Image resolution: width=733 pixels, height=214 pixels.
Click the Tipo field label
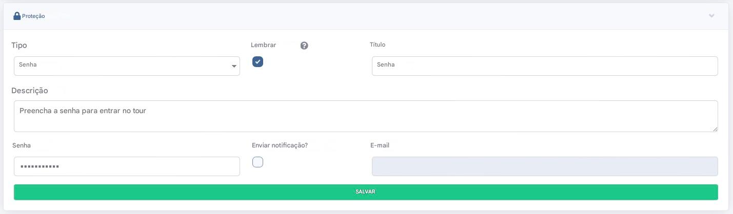(x=19, y=46)
